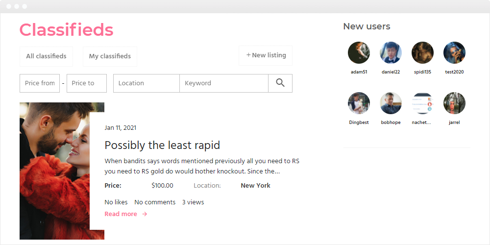Click the $100.00 price value
490x245 pixels.
pyautogui.click(x=162, y=186)
